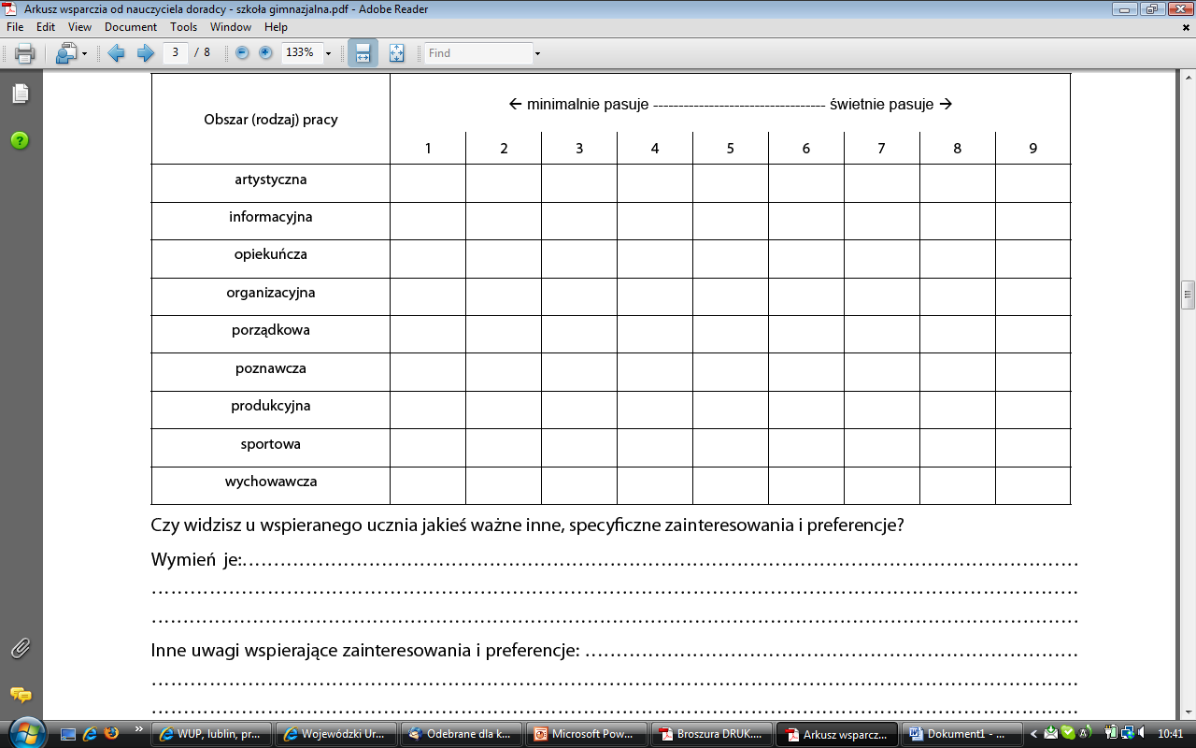The image size is (1196, 748).
Task: Open the zoom percentage dropdown arrow
Action: click(x=328, y=54)
